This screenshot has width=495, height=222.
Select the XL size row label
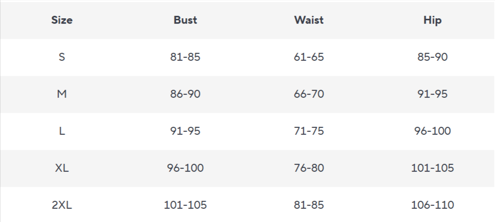(62, 168)
